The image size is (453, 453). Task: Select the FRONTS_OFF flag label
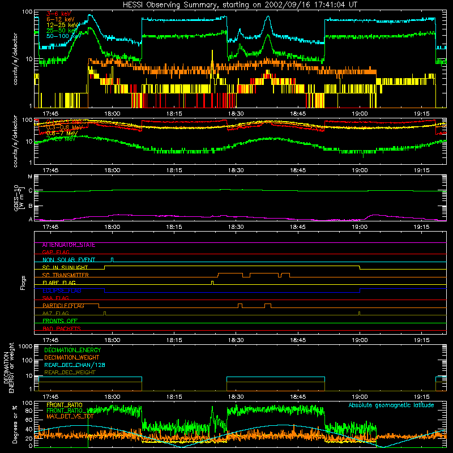[x=60, y=320]
